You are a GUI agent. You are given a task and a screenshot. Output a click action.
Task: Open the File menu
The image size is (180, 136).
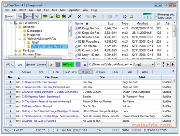[x=7, y=10]
